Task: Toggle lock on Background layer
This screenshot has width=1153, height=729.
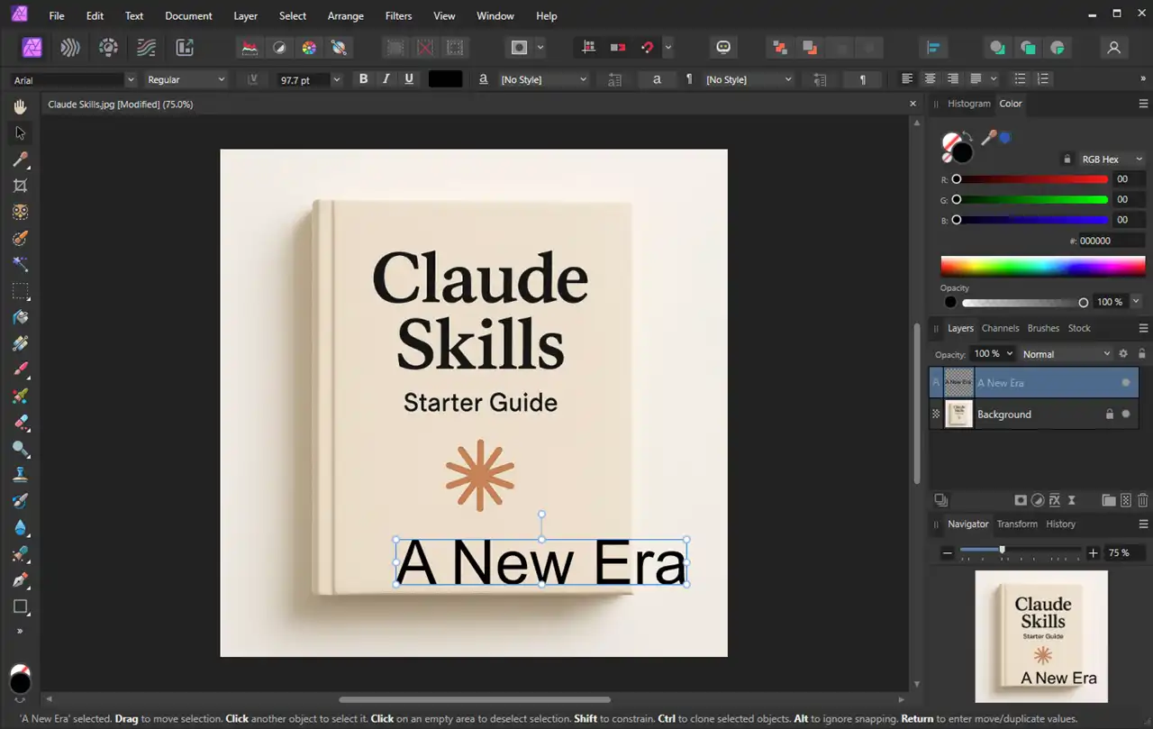Action: tap(1110, 415)
